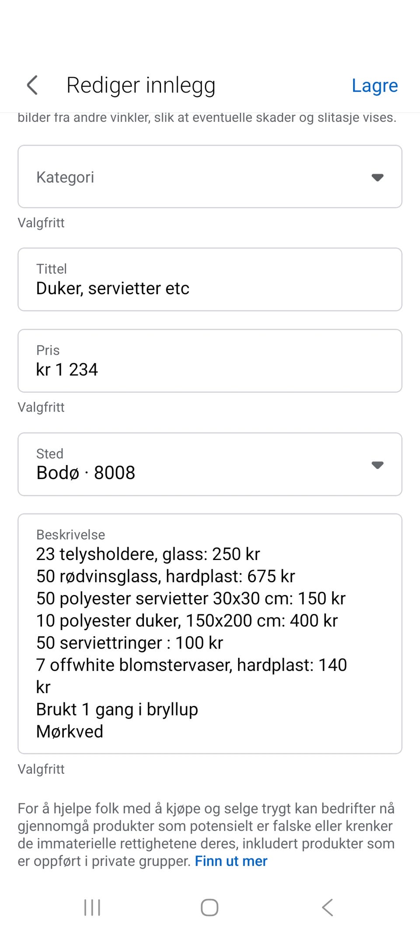Viewport: 420px width, 934px height.
Task: Tap Lagre to save the post
Action: pos(375,85)
